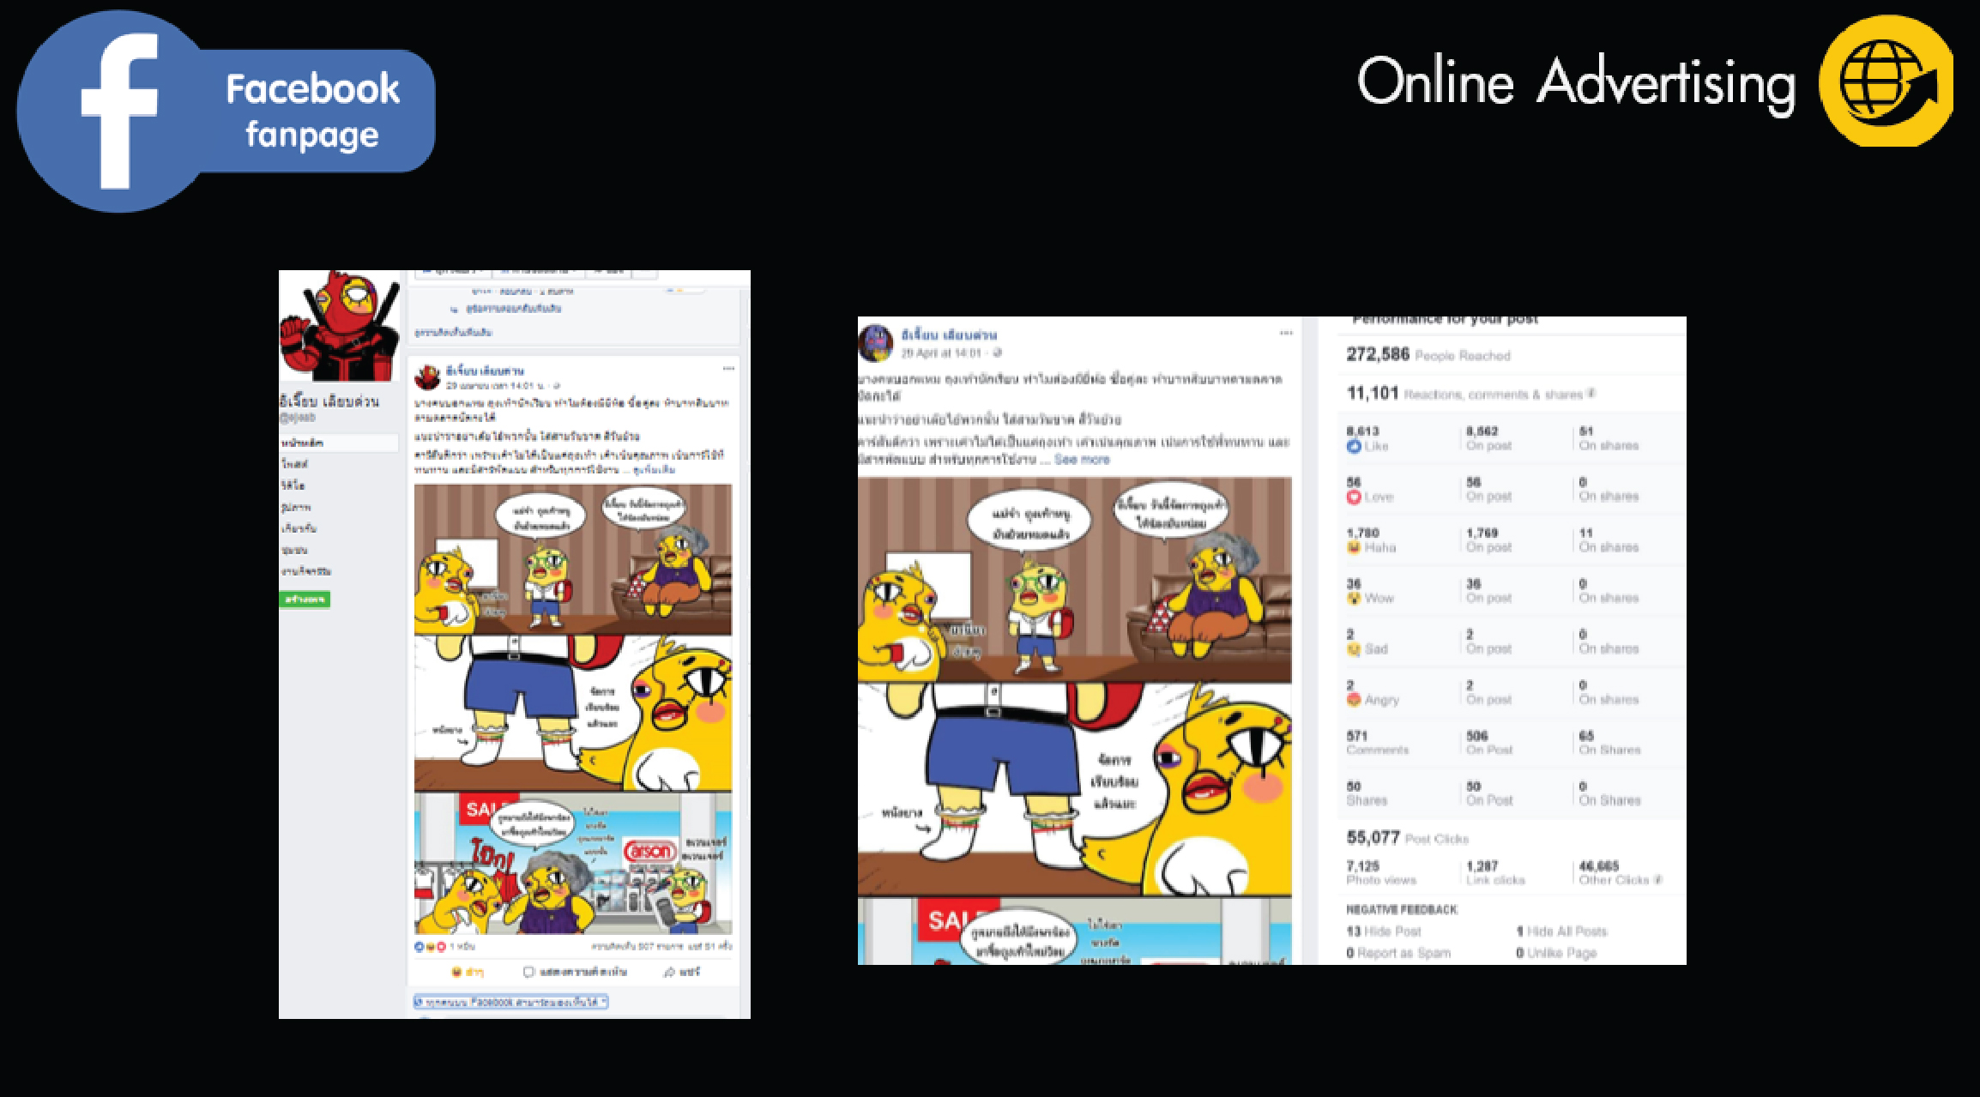Click See more link in right post
The height and width of the screenshot is (1097, 1980).
pos(1082,460)
